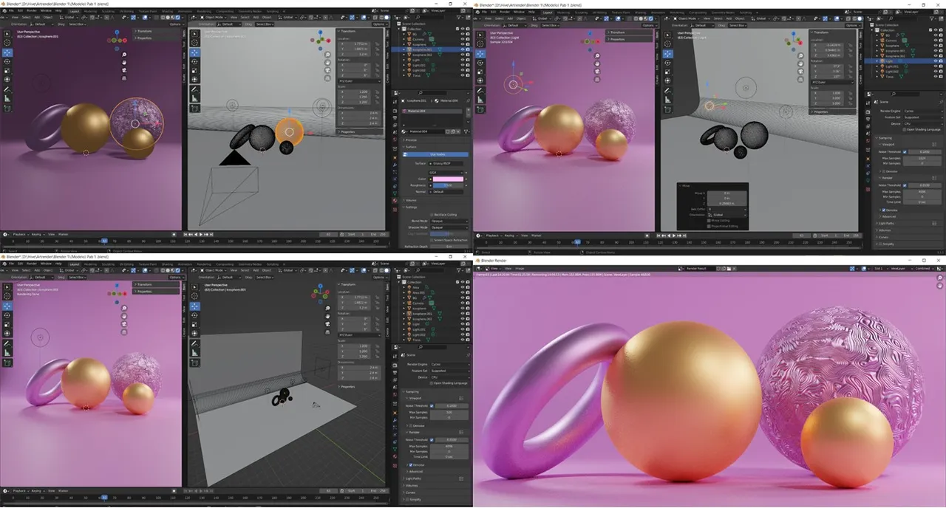Screen dimensions: 946x508
Task: Select Rotate tool in Rendering Done window's pink viewport
Action: click(7, 315)
